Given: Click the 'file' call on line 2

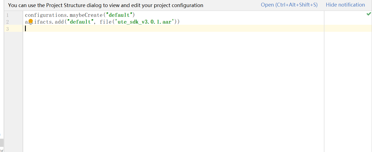Looking at the screenshot, I should (x=105, y=22).
